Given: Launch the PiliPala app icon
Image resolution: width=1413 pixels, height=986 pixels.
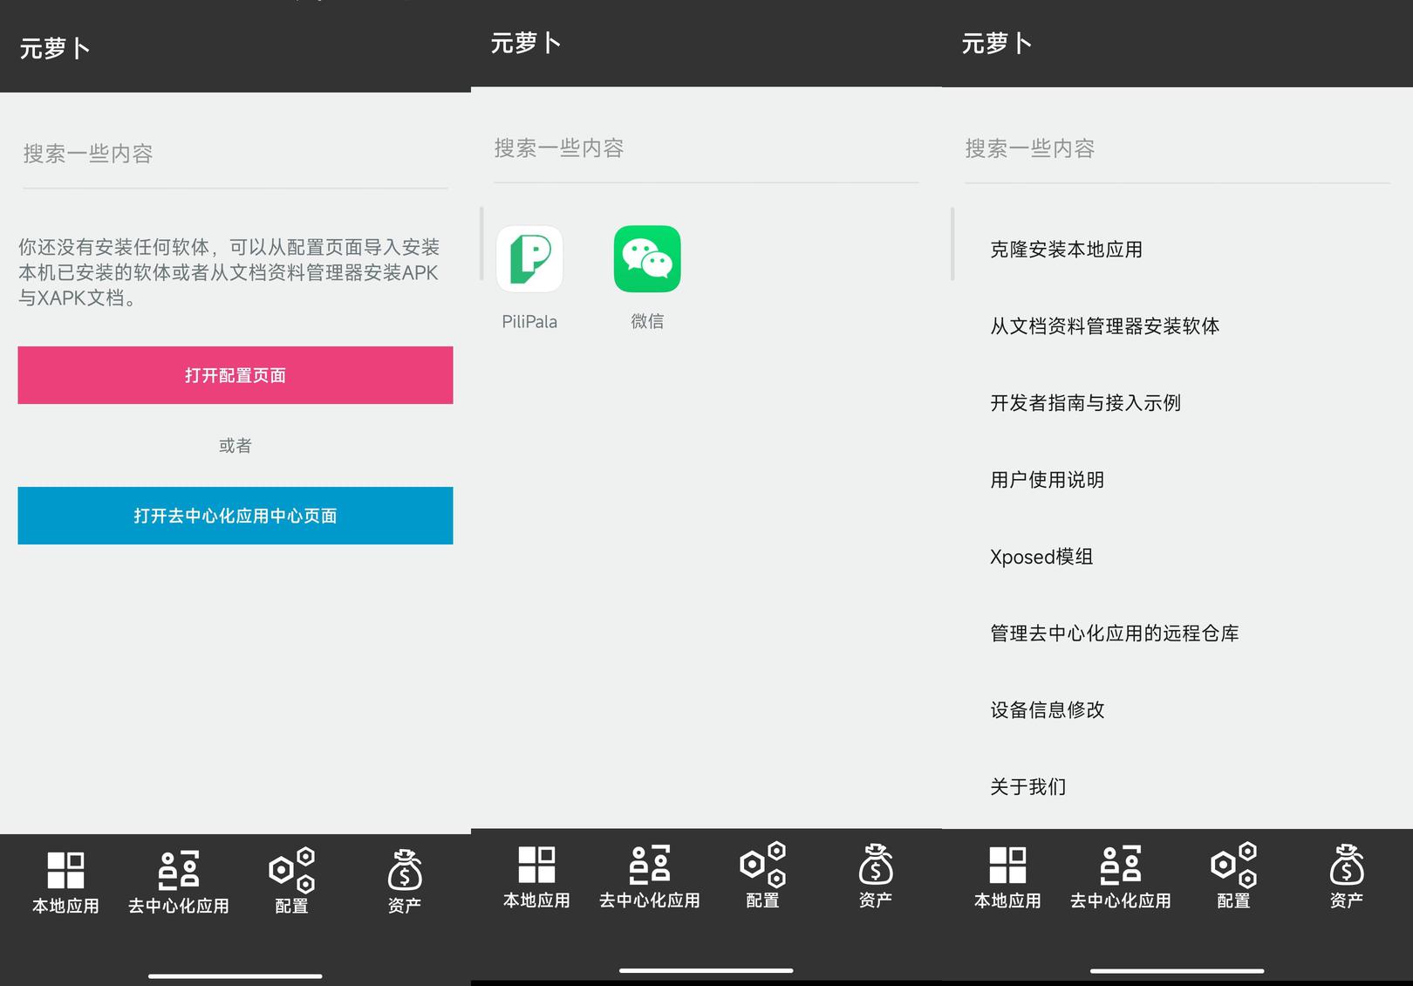Looking at the screenshot, I should pos(529,259).
